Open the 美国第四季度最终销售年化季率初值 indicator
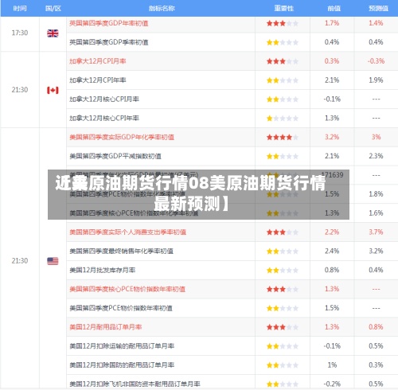Image resolution: width=398 pixels, height=390 pixels. [x=121, y=252]
